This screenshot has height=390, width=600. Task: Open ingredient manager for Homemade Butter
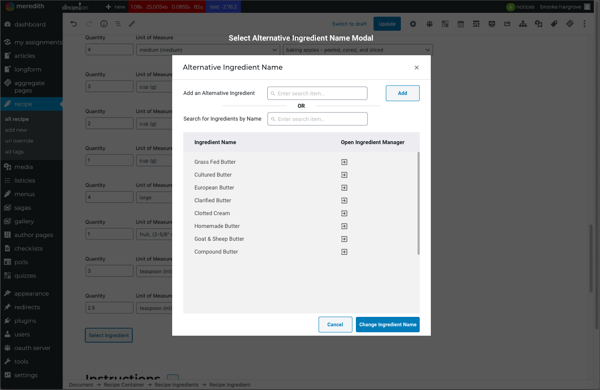(344, 226)
